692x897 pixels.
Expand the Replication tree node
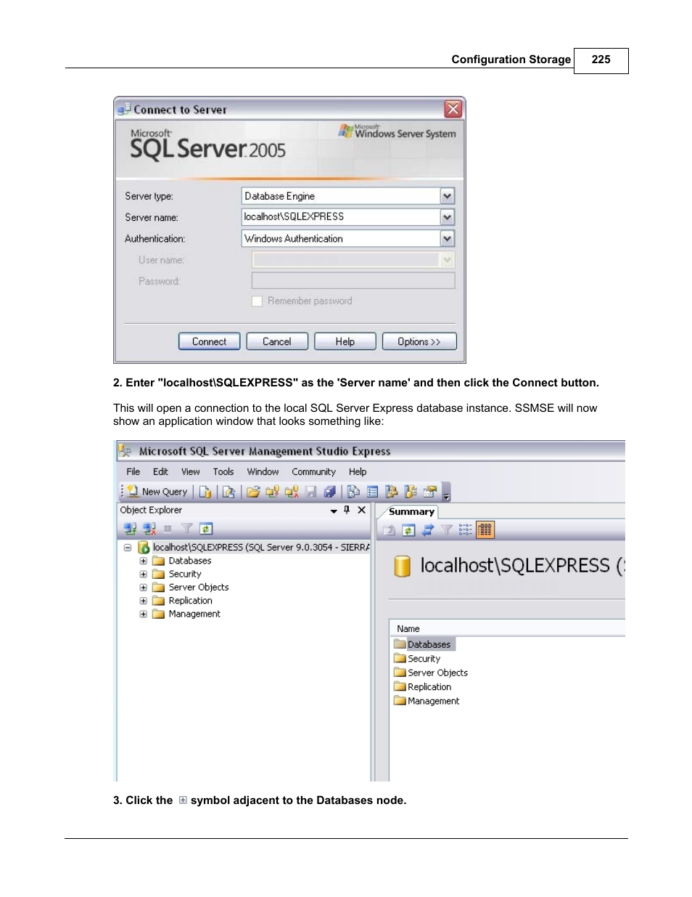pyautogui.click(x=143, y=601)
